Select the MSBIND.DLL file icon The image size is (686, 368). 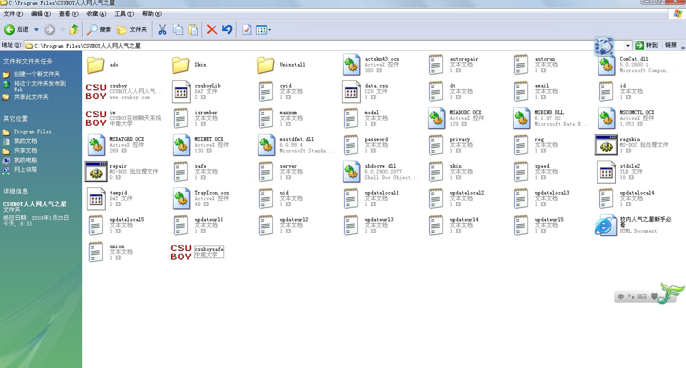point(522,118)
